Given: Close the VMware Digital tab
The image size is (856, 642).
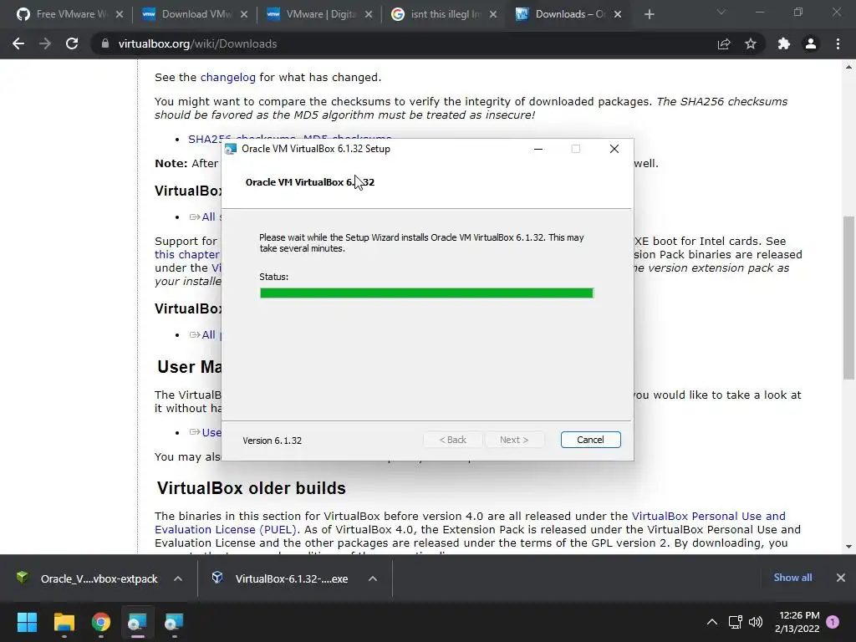Looking at the screenshot, I should (369, 14).
